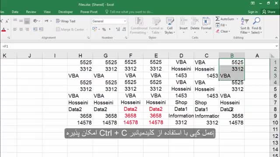The width and height of the screenshot is (280, 157).
Task: Switch to the Review tab
Action: 31,12
